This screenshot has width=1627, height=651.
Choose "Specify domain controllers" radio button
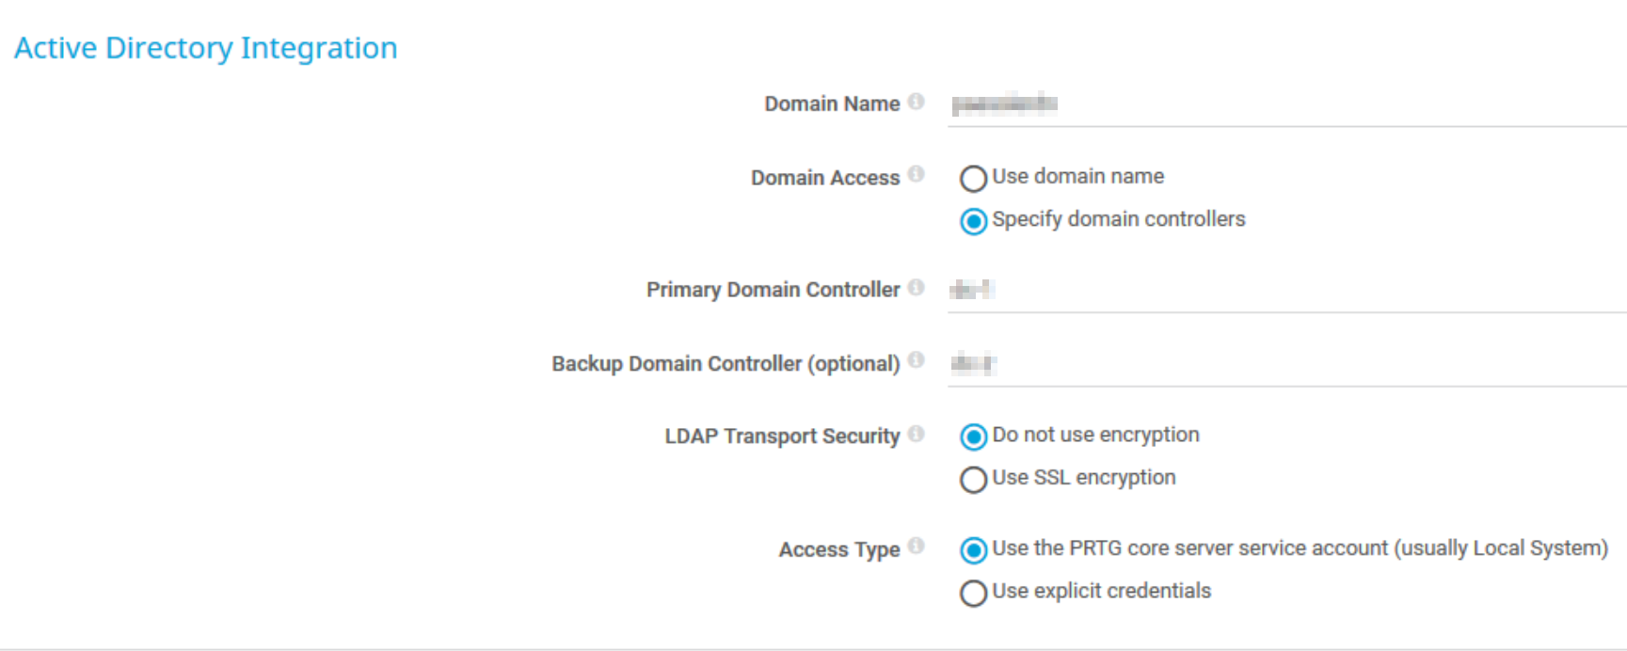coord(973,221)
